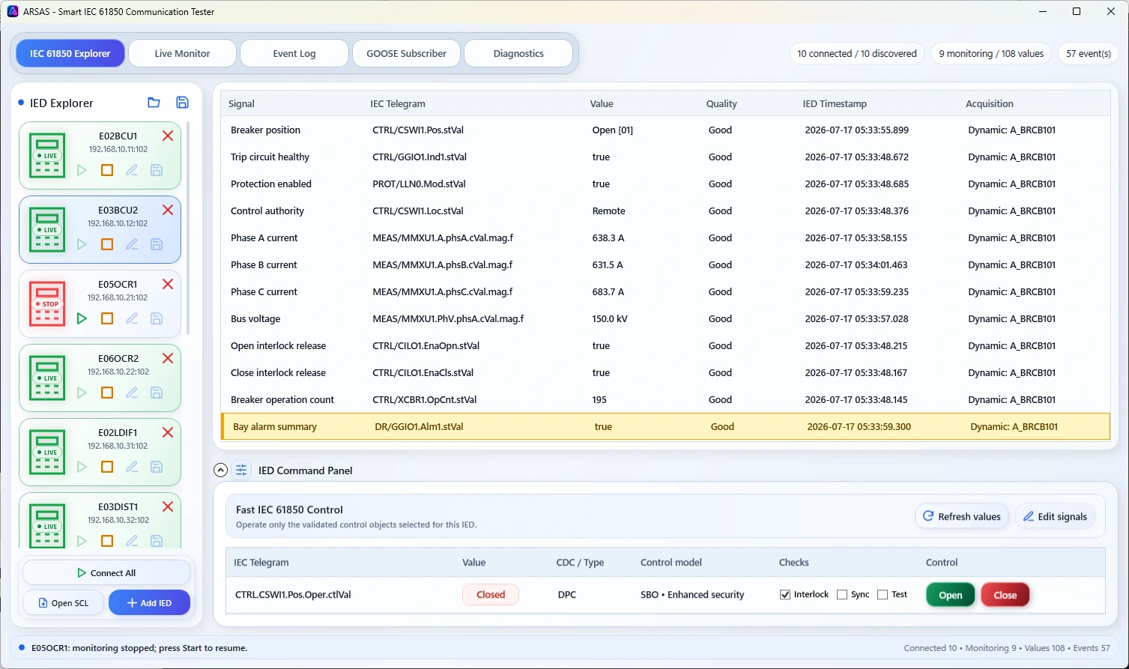
Task: Click the Phase A current row
Action: 665,237
